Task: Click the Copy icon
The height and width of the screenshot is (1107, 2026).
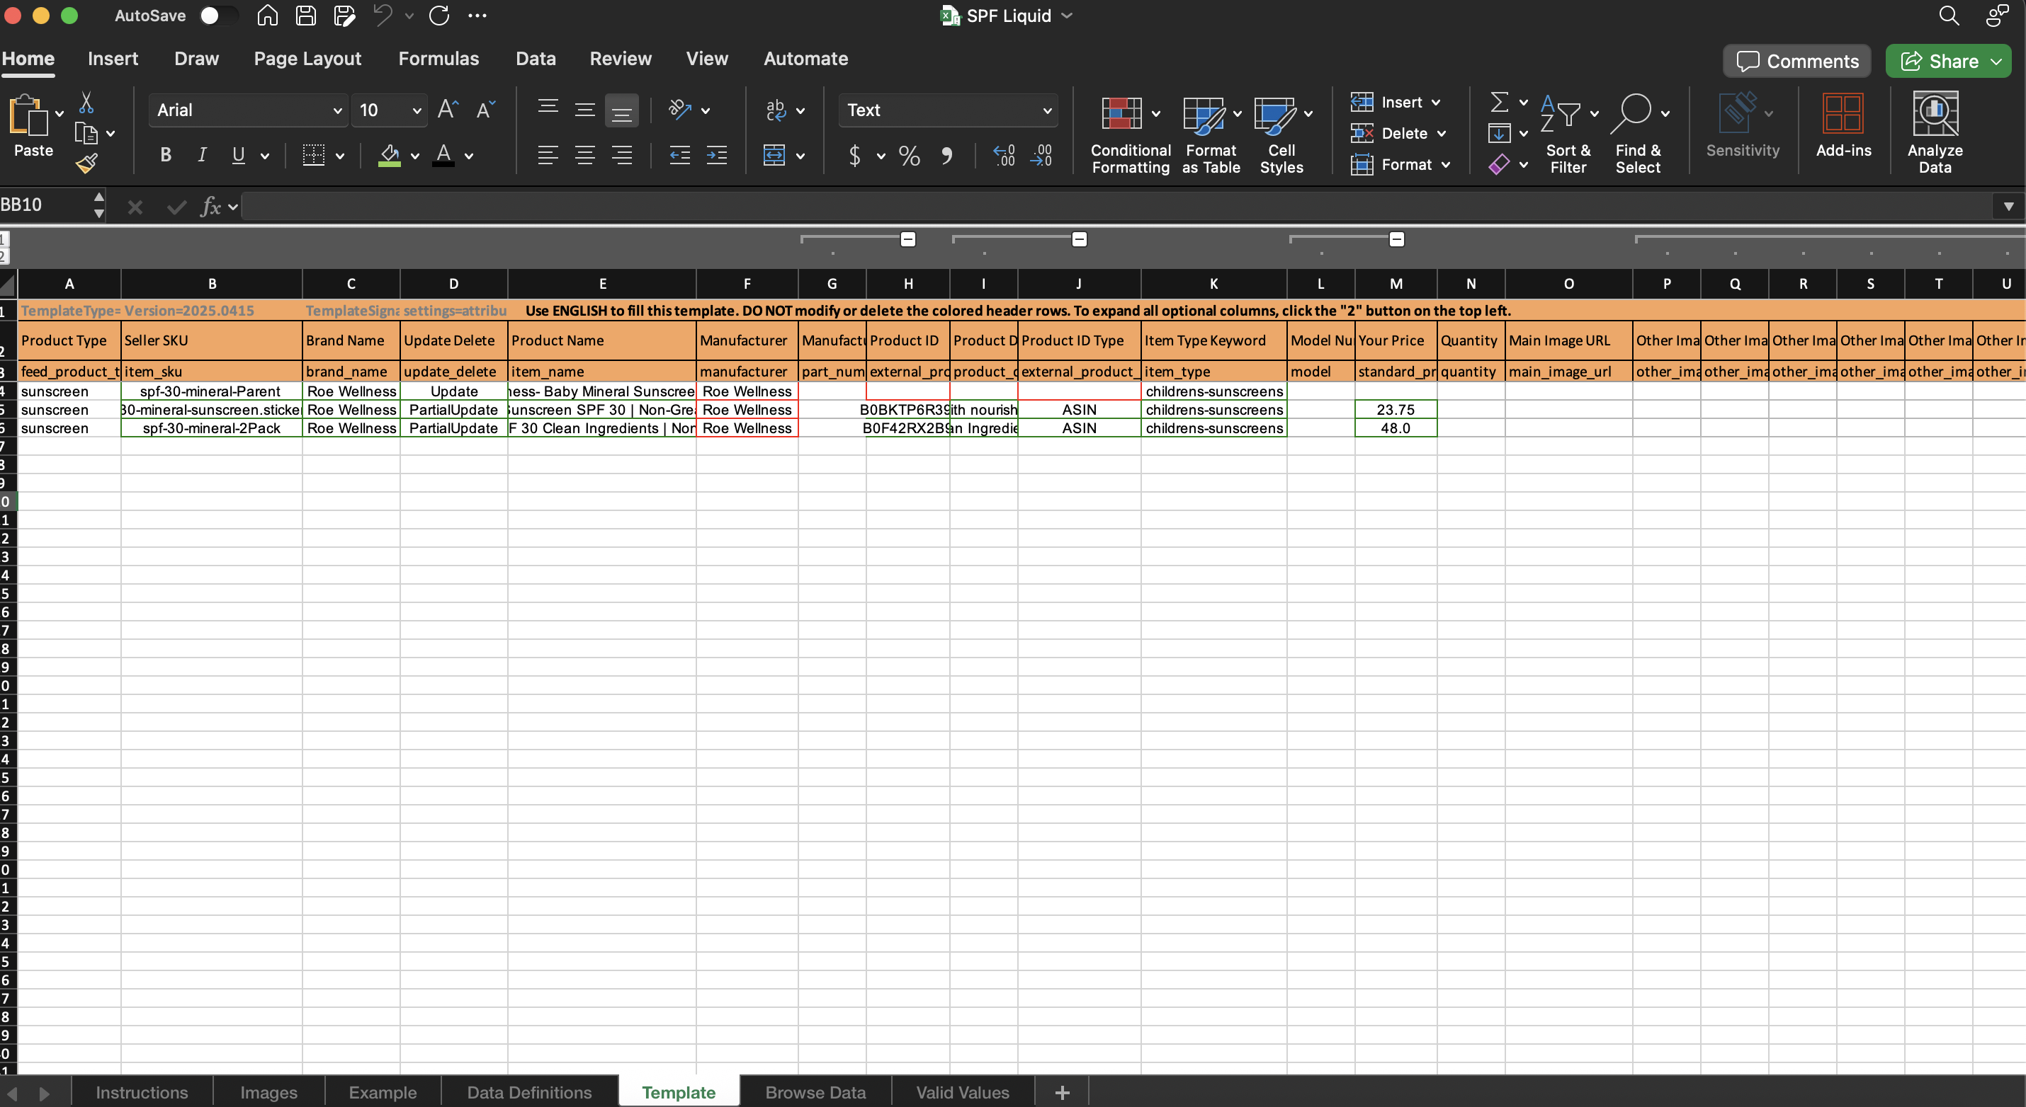Action: pyautogui.click(x=86, y=134)
